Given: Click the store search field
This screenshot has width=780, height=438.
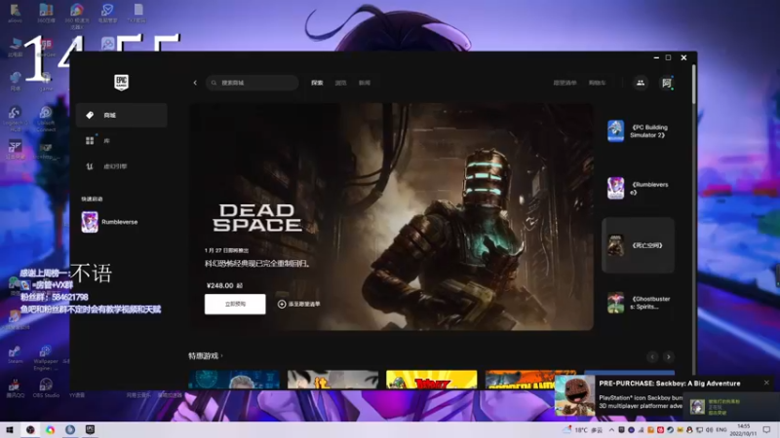Looking at the screenshot, I should pyautogui.click(x=253, y=83).
